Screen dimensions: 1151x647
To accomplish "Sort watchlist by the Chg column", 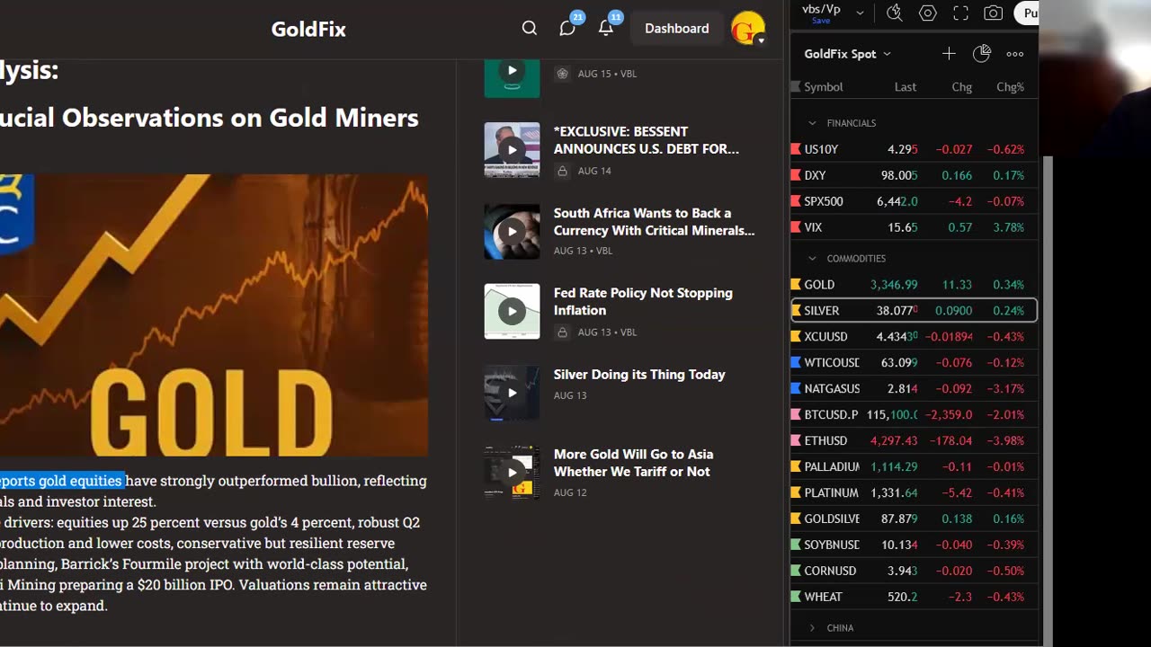I will tap(961, 87).
